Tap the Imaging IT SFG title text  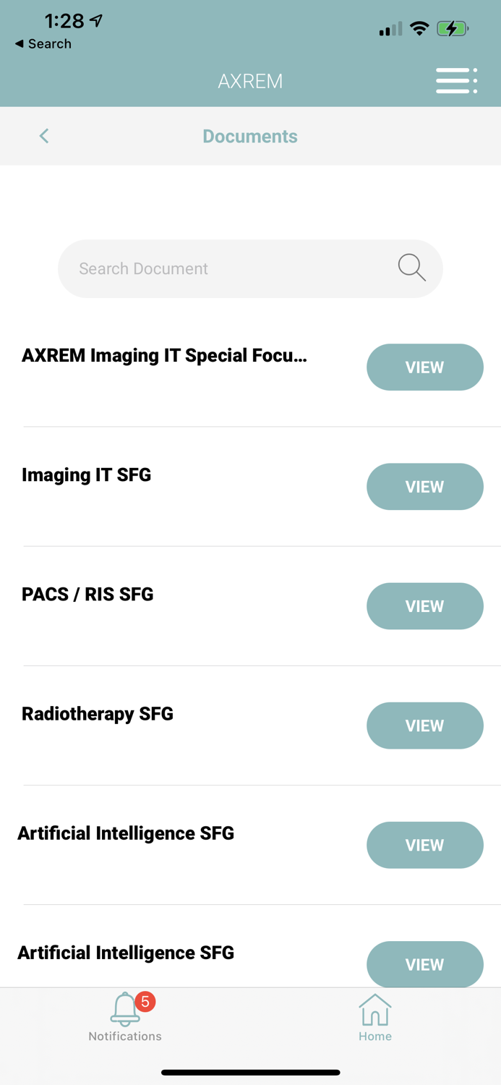coord(87,475)
